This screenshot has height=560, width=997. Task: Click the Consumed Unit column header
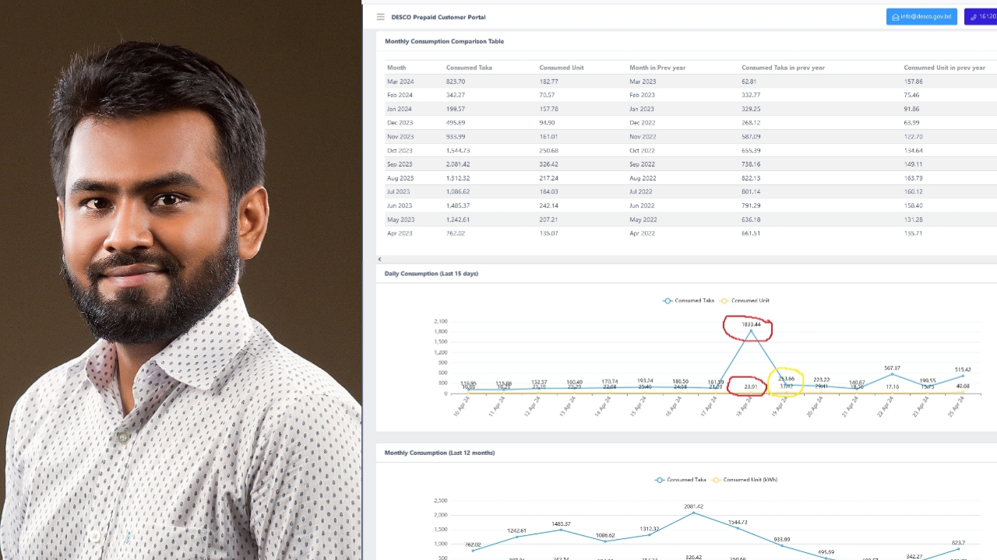coord(561,68)
